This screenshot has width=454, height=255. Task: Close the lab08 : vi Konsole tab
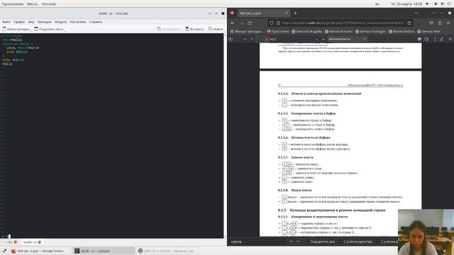point(40,242)
